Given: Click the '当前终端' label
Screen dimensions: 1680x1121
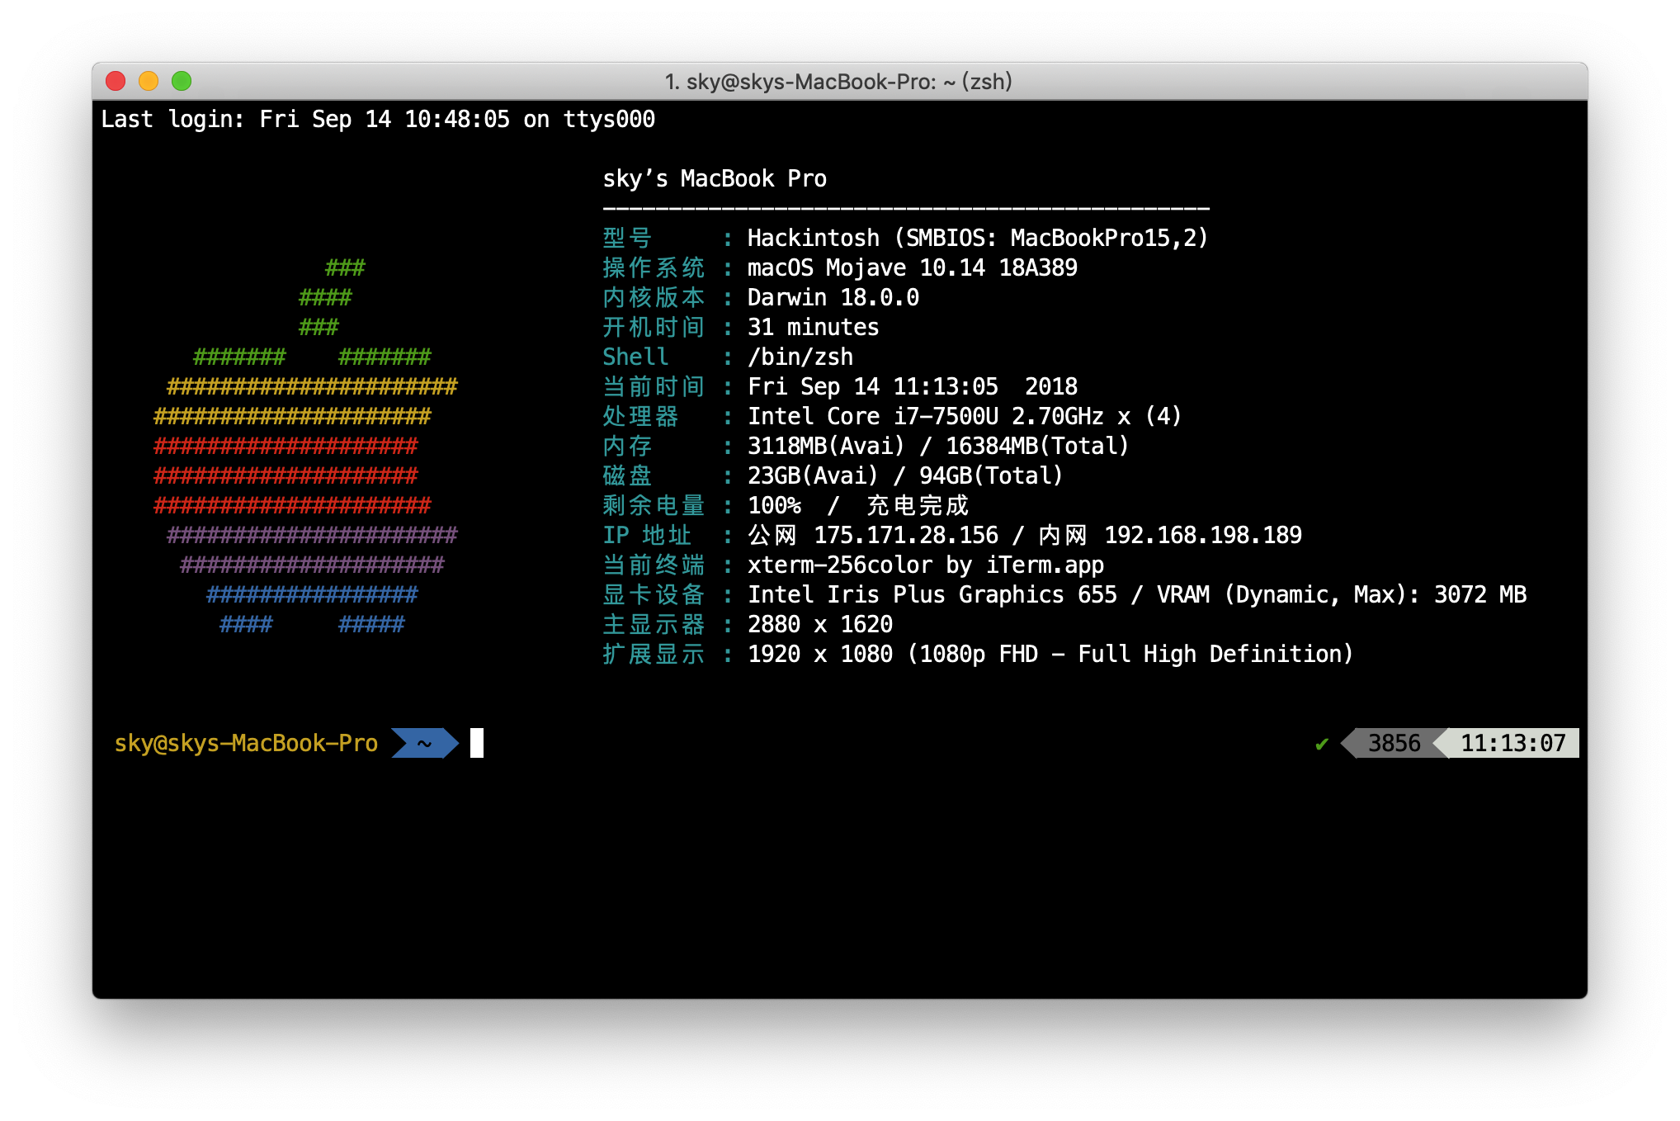Looking at the screenshot, I should 654,565.
